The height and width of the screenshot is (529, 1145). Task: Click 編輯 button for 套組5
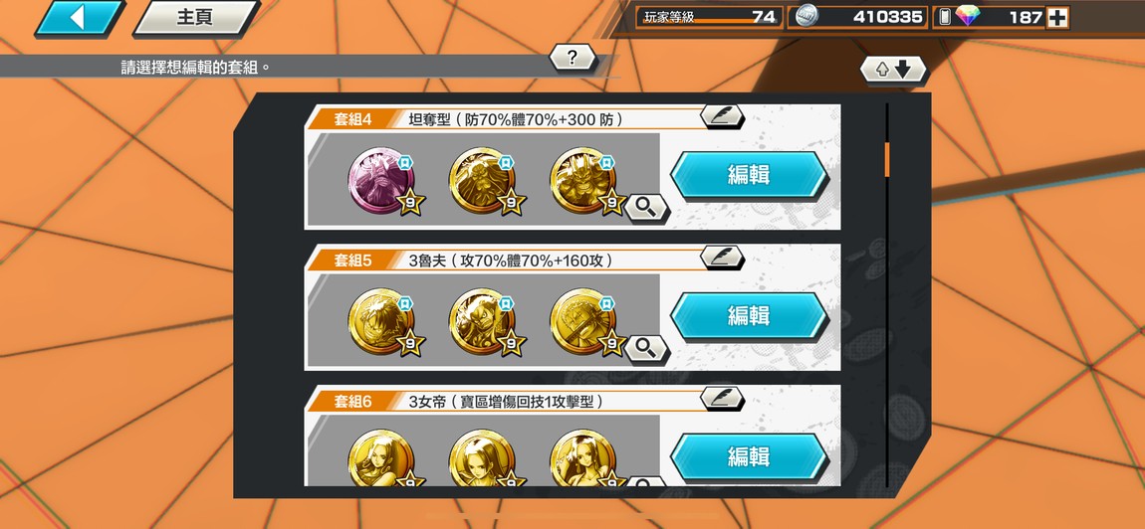point(749,315)
